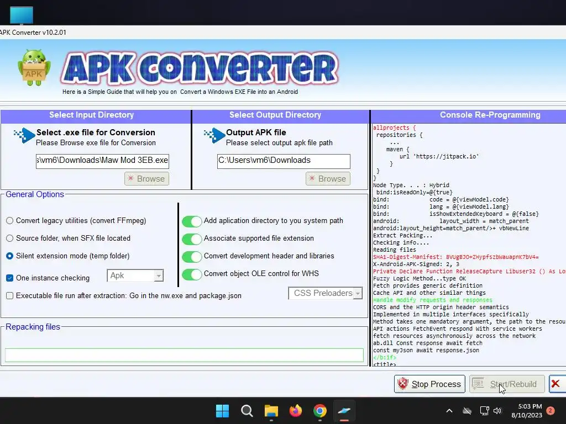Click 'Handle modify requests and responses' console line
Image resolution: width=566 pixels, height=424 pixels.
coord(432,300)
